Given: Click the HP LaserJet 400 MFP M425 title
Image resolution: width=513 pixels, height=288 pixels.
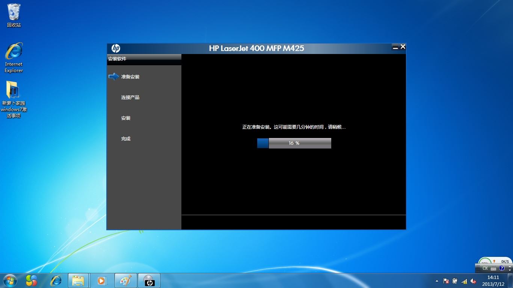Looking at the screenshot, I should 256,48.
